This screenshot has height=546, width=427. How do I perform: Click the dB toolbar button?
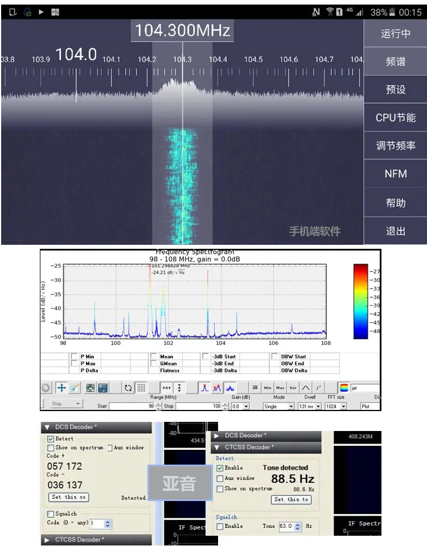[255, 388]
